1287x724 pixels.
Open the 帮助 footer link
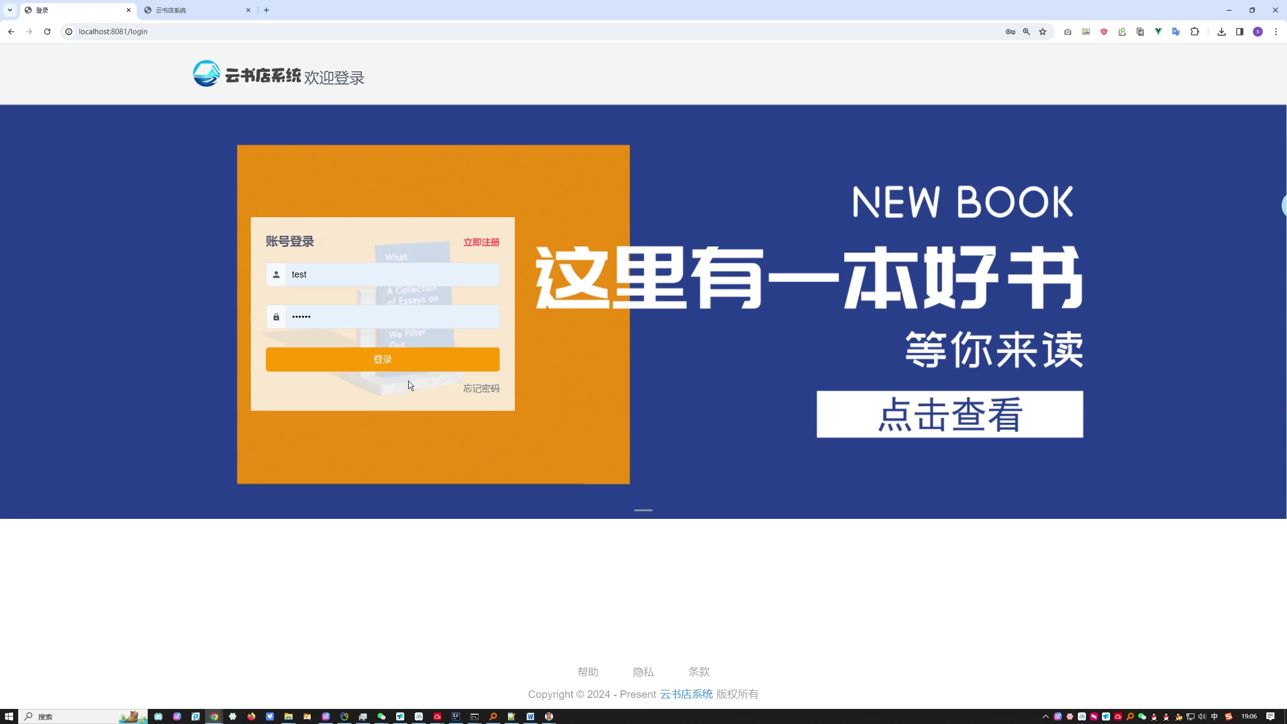[588, 672]
